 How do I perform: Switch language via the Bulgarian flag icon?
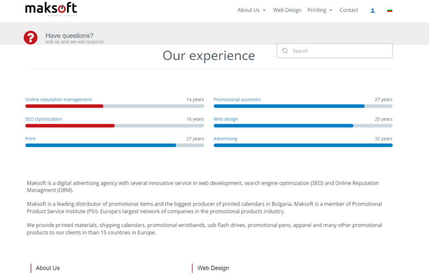[x=390, y=10]
